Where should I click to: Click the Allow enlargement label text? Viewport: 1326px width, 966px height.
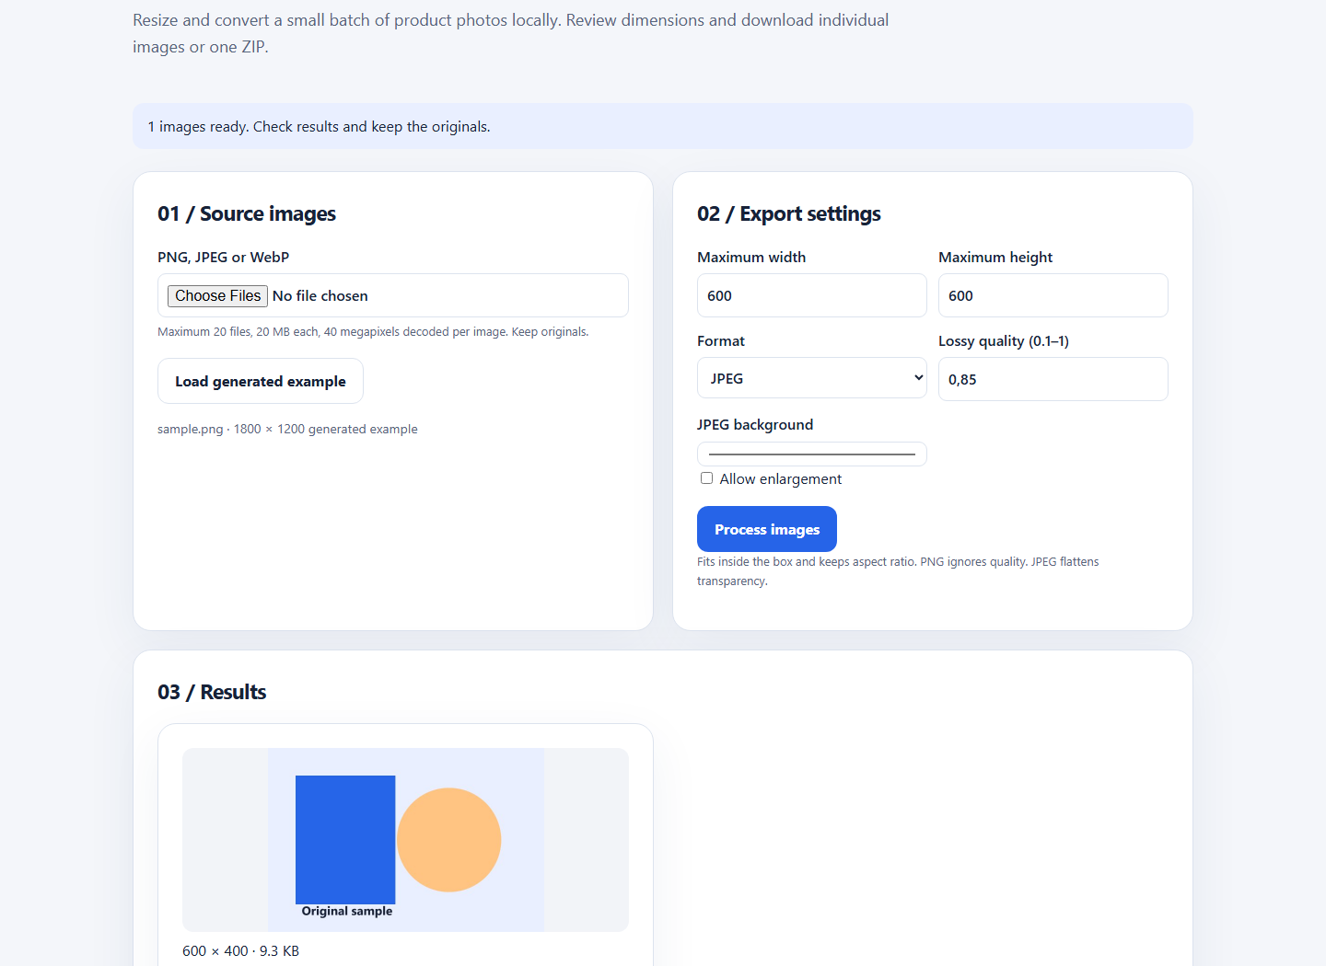(x=781, y=479)
